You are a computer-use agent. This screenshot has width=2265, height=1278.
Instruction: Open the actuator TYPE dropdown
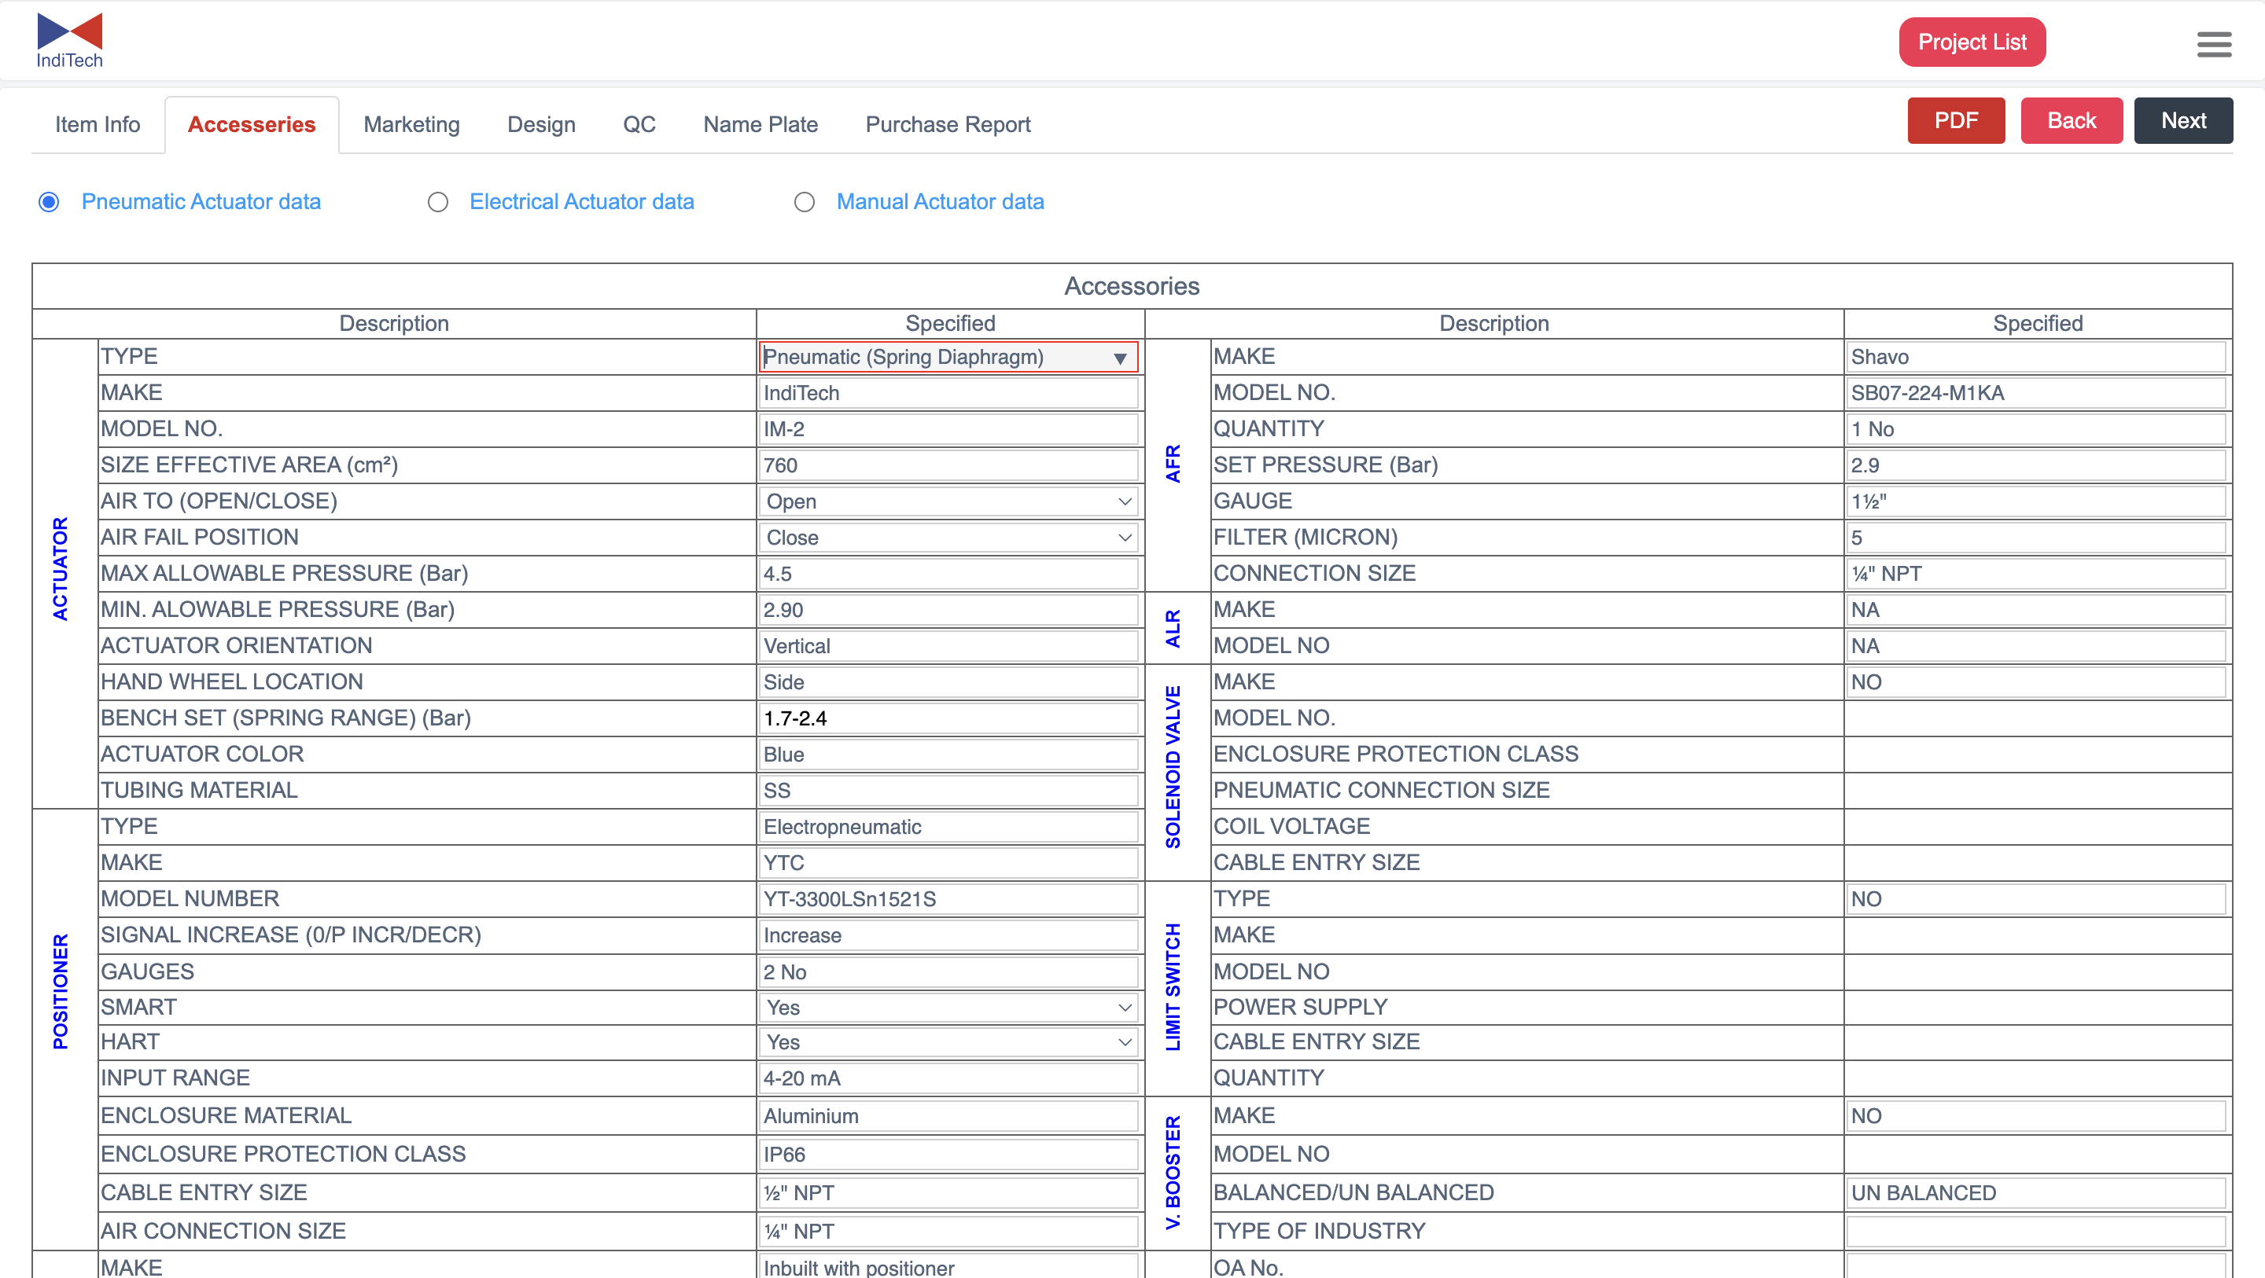point(948,357)
